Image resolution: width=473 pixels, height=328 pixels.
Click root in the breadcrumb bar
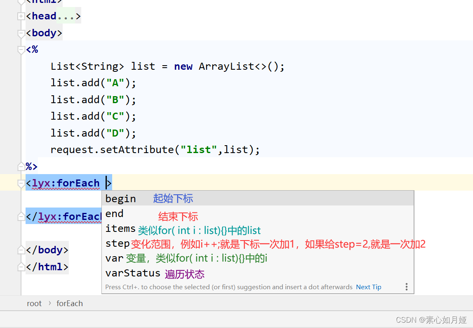coord(34,304)
